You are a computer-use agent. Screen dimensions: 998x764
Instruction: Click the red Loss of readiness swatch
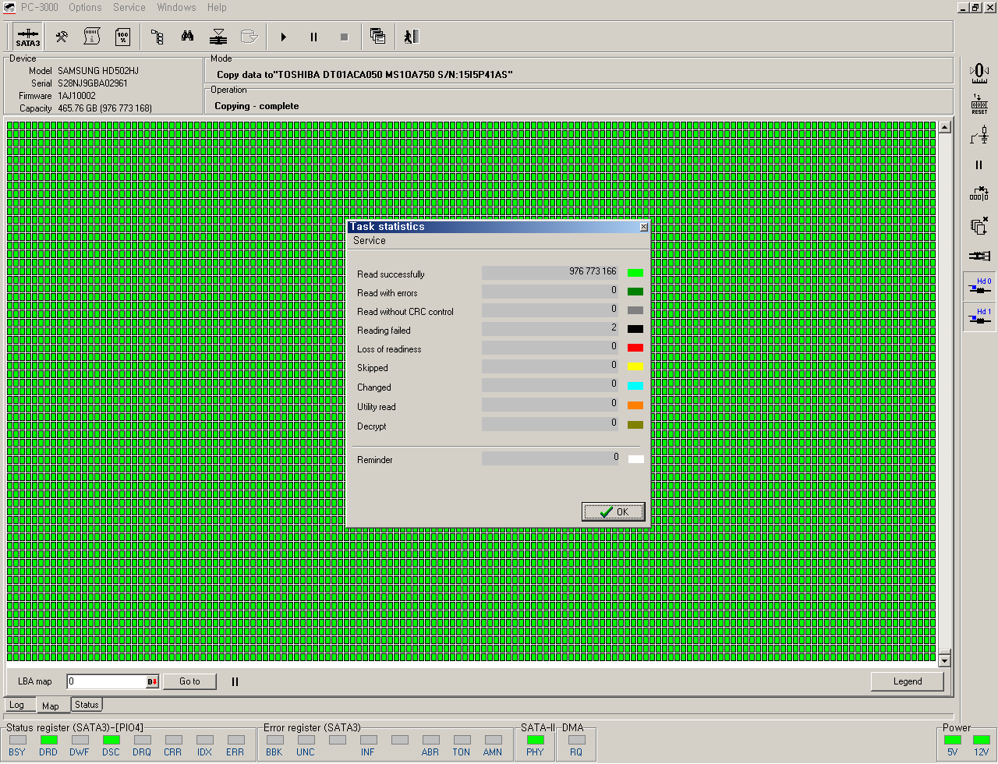tap(635, 348)
